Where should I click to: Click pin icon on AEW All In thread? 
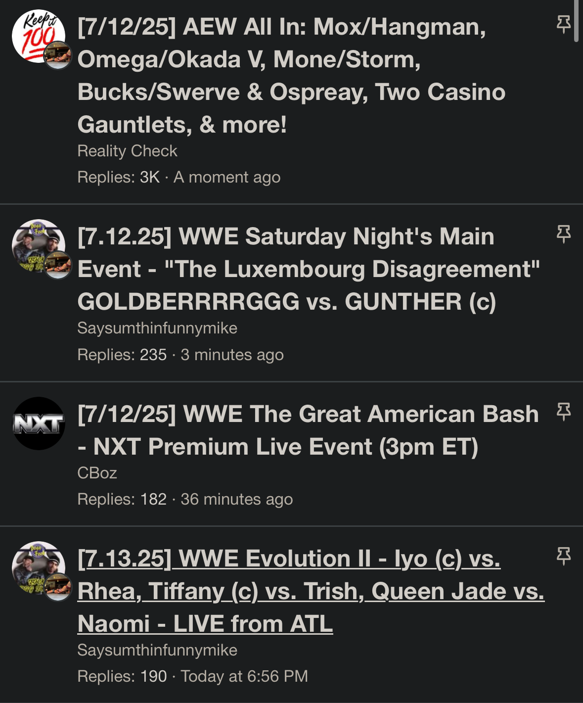click(564, 24)
